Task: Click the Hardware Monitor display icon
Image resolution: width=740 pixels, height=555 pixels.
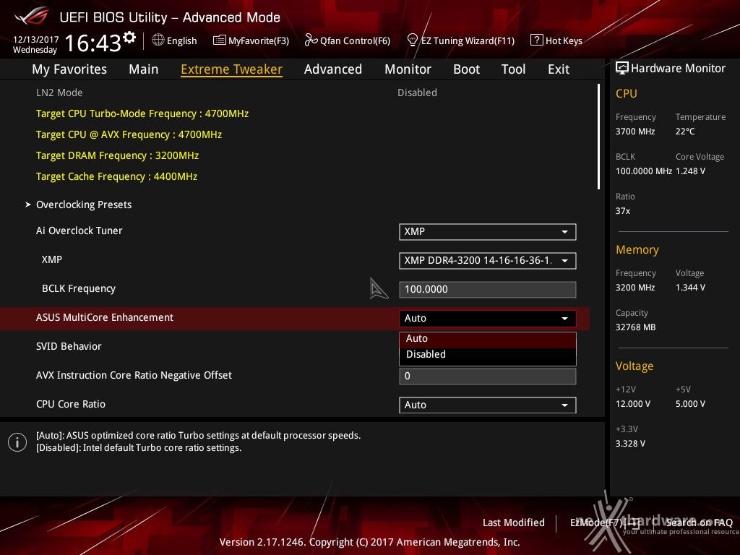Action: click(x=622, y=69)
